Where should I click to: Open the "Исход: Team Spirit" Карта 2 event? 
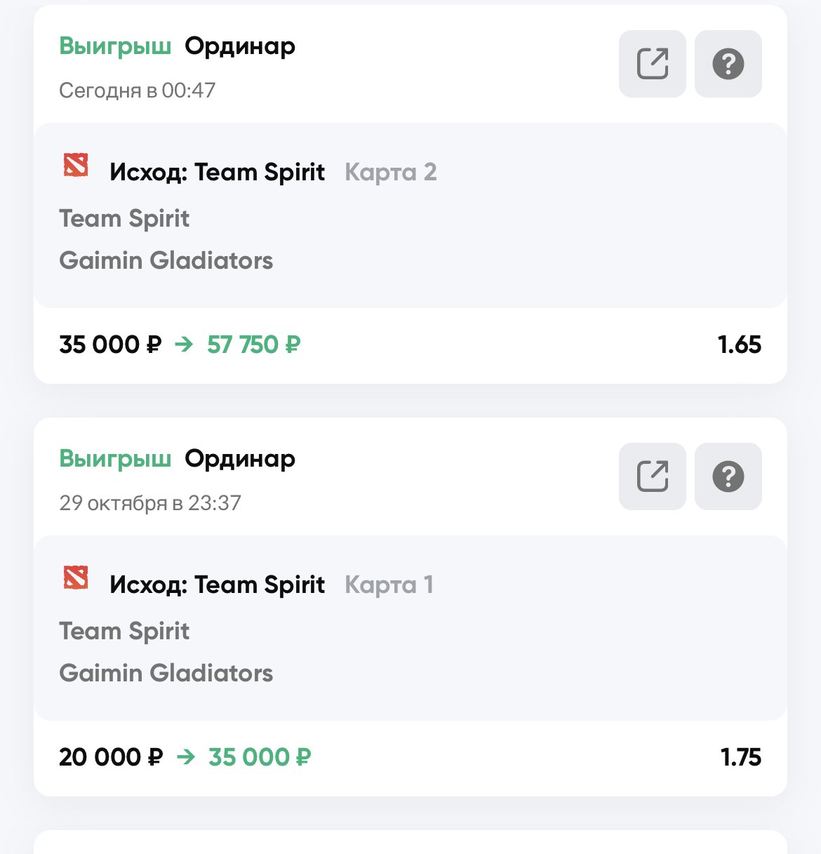pyautogui.click(x=217, y=172)
